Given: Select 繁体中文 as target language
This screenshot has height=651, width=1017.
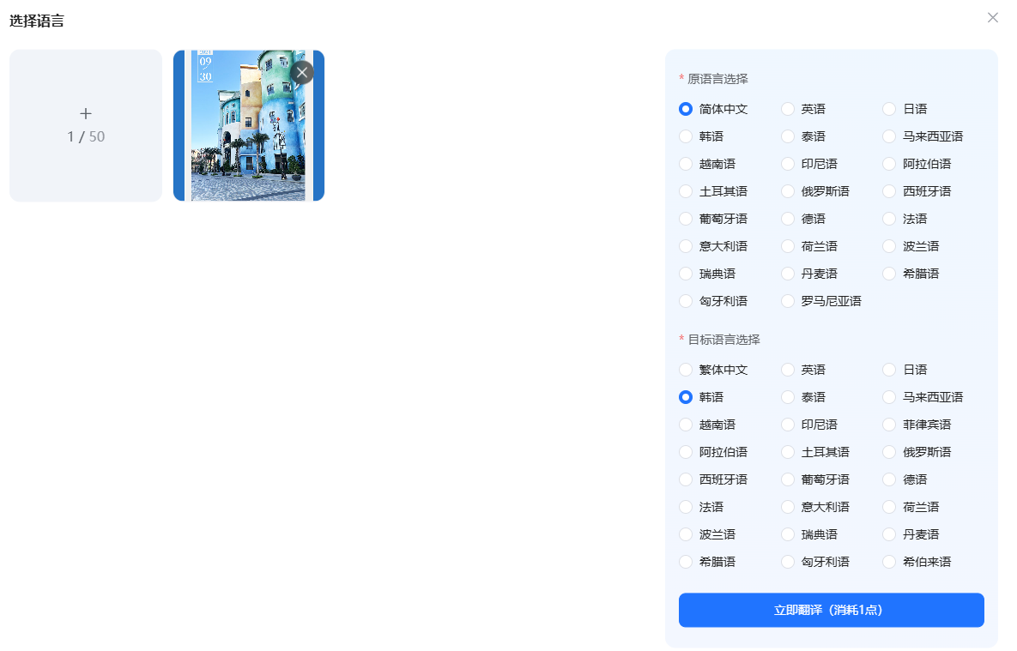Looking at the screenshot, I should [686, 370].
